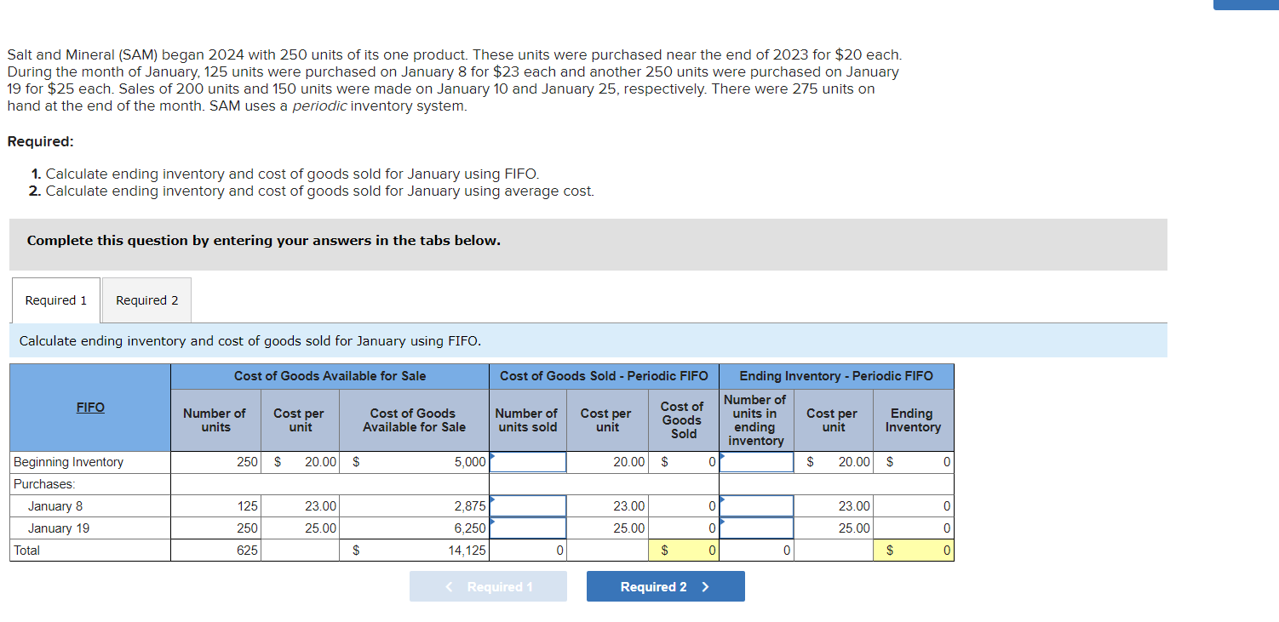This screenshot has width=1279, height=622.
Task: Click the yellow Ending Inventory total cell
Action: [x=913, y=550]
